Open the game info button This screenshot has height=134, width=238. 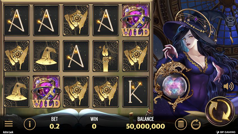pyautogui.click(x=30, y=124)
